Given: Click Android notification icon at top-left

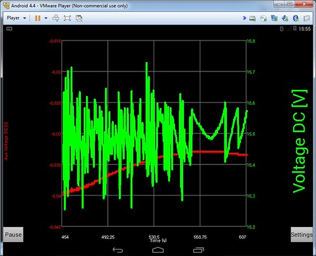Looking at the screenshot, I should tap(9, 28).
